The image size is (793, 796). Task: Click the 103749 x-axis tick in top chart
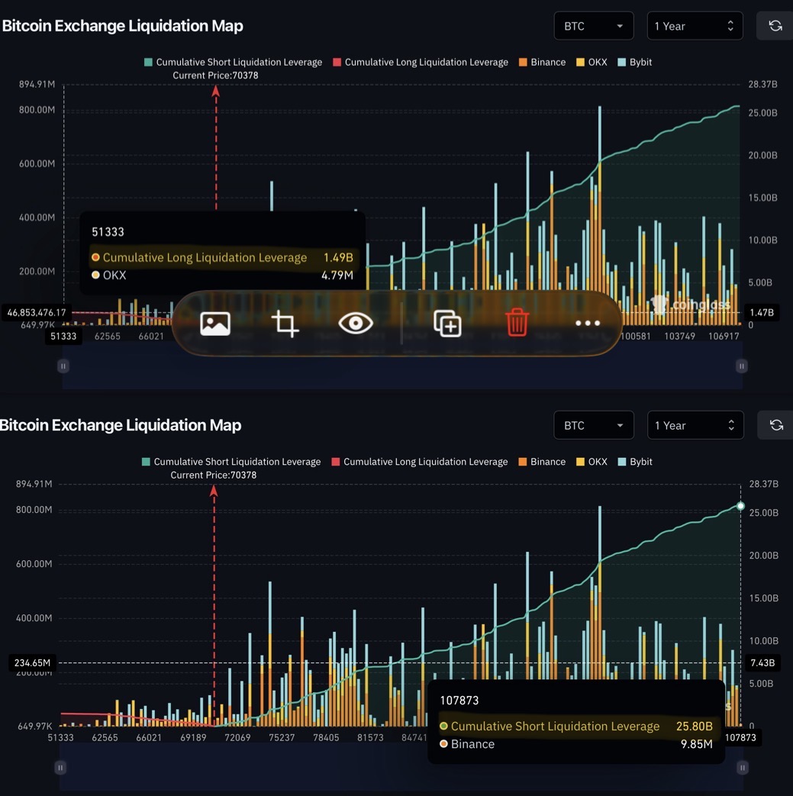tap(679, 336)
